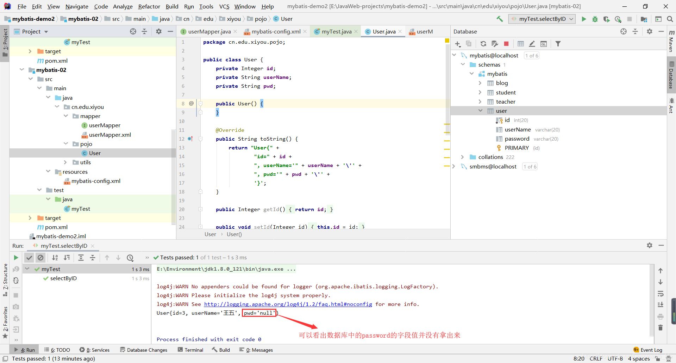Click the UTF-8 encoding in status bar
676x363 pixels.
(615, 358)
